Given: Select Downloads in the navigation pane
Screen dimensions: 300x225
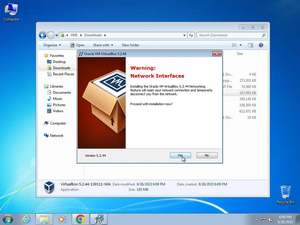Looking at the screenshot, I should point(59,68).
